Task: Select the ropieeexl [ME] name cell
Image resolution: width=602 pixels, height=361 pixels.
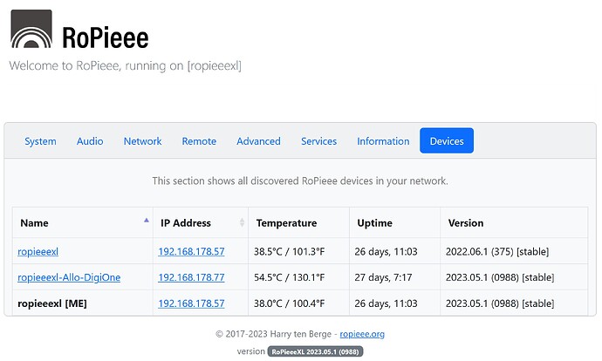Action: tap(83, 303)
